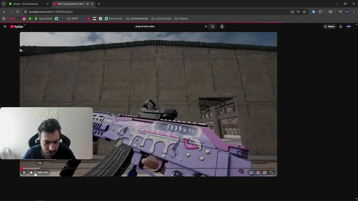
Task: Enter fullscreen in the video player
Action: pos(271,173)
